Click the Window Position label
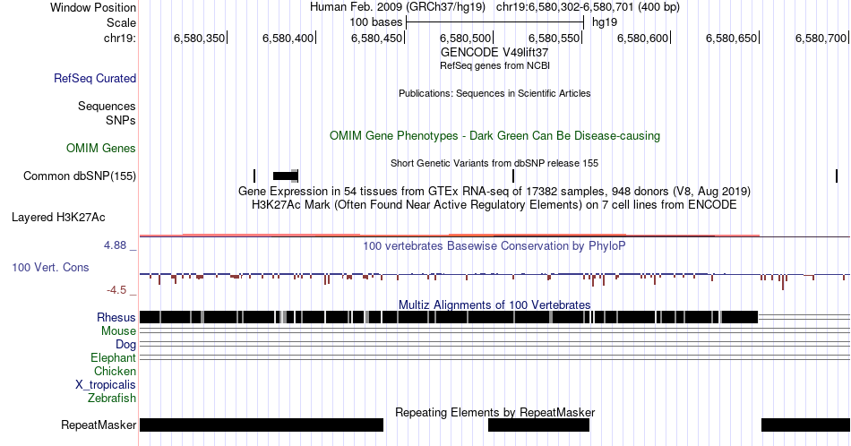Image resolution: width=851 pixels, height=446 pixels. click(x=93, y=7)
